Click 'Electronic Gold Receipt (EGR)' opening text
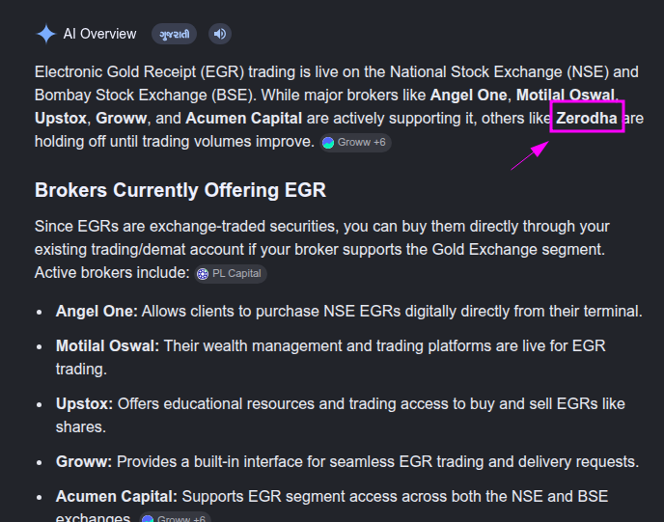Image resolution: width=664 pixels, height=522 pixels. pos(139,72)
